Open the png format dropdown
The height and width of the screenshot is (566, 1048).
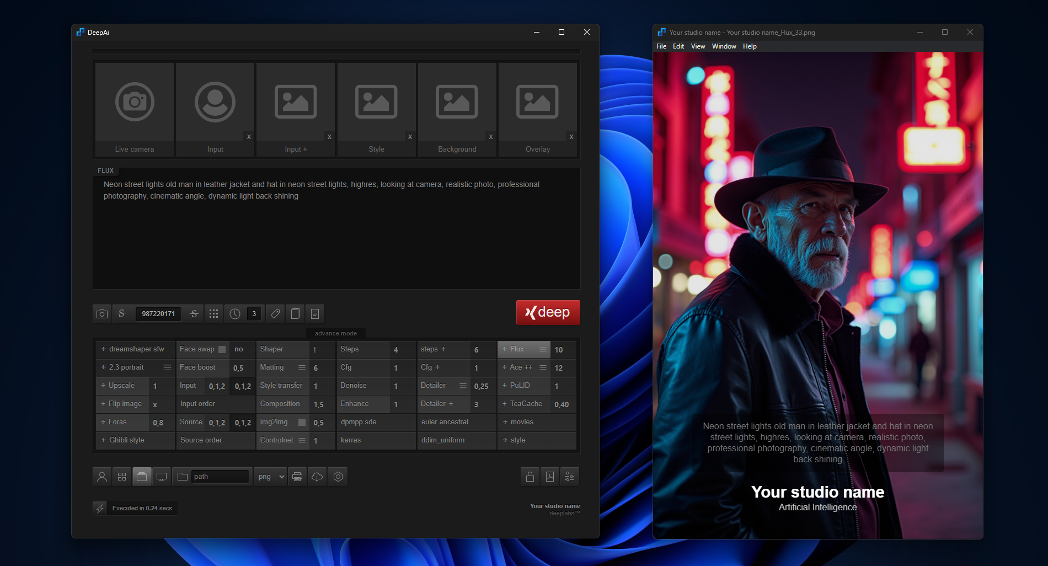[271, 477]
